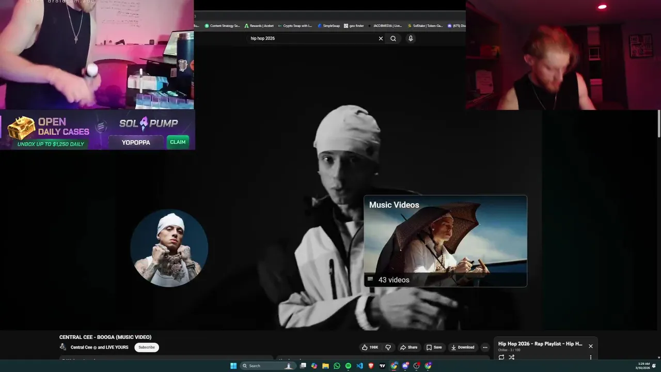Viewport: 661px width, 372px height.
Task: Click the 43 videos label on end card
Action: (394, 280)
